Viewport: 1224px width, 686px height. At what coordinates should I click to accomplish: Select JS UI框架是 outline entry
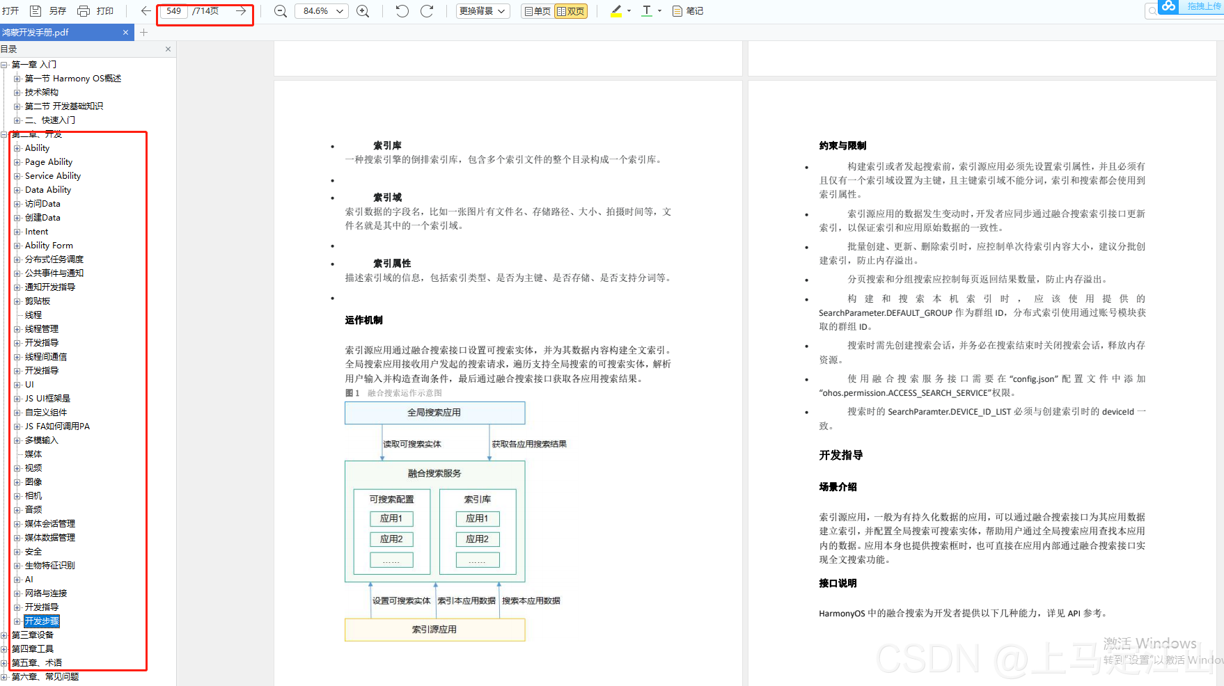[47, 399]
